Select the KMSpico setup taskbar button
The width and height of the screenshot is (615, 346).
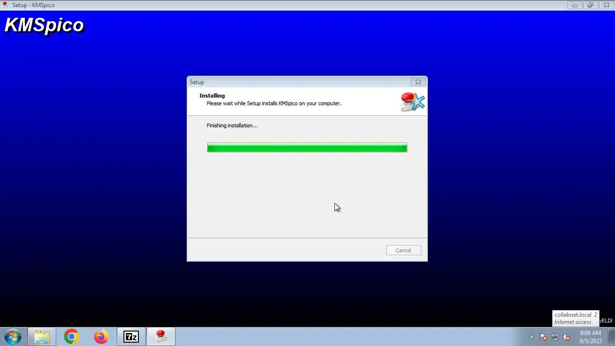(x=160, y=337)
